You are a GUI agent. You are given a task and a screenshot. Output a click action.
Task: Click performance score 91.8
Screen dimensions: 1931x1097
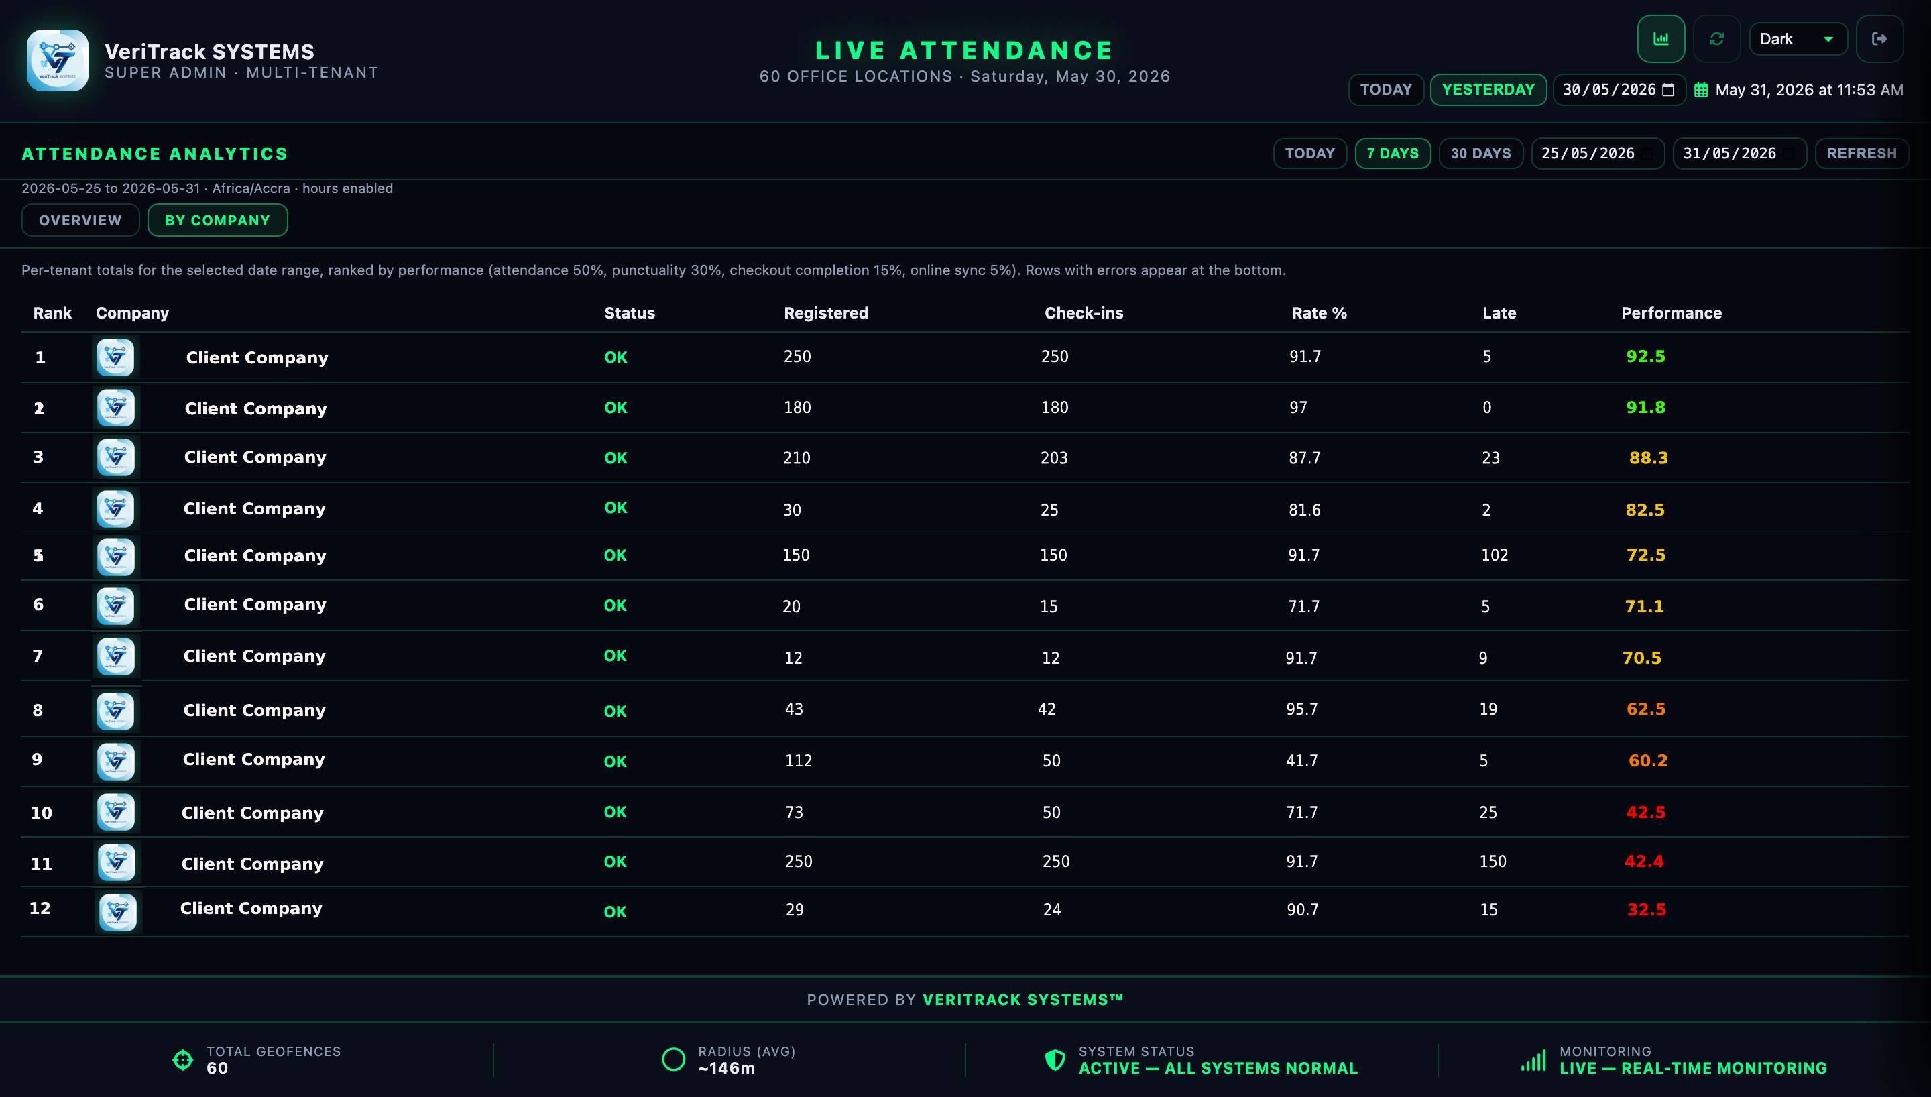point(1645,408)
